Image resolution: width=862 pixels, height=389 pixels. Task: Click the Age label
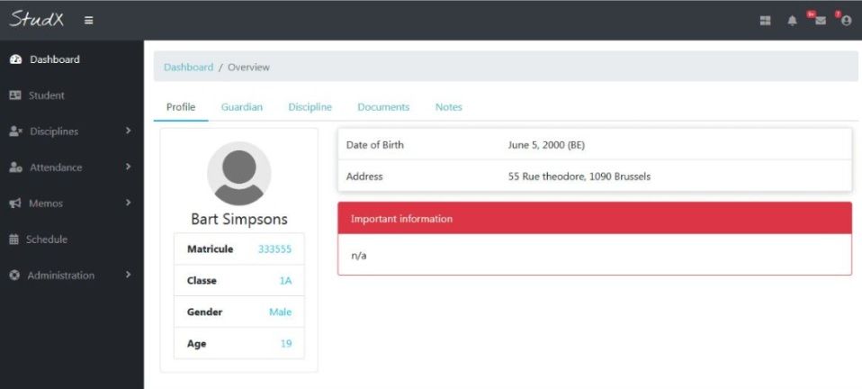coord(197,344)
